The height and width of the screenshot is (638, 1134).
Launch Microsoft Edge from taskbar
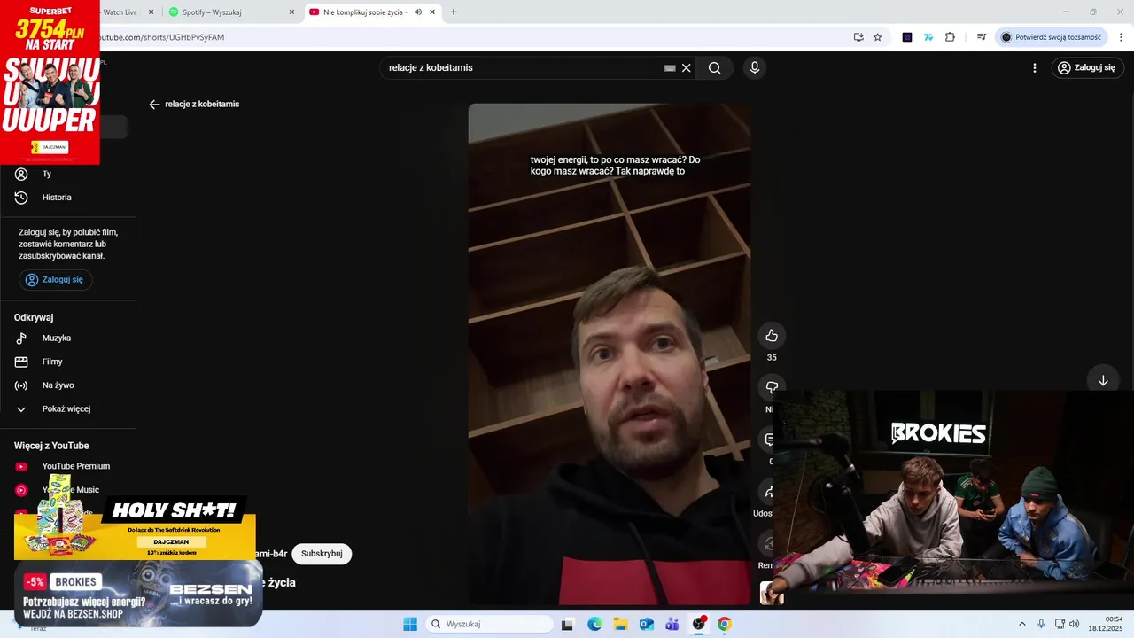pyautogui.click(x=594, y=624)
